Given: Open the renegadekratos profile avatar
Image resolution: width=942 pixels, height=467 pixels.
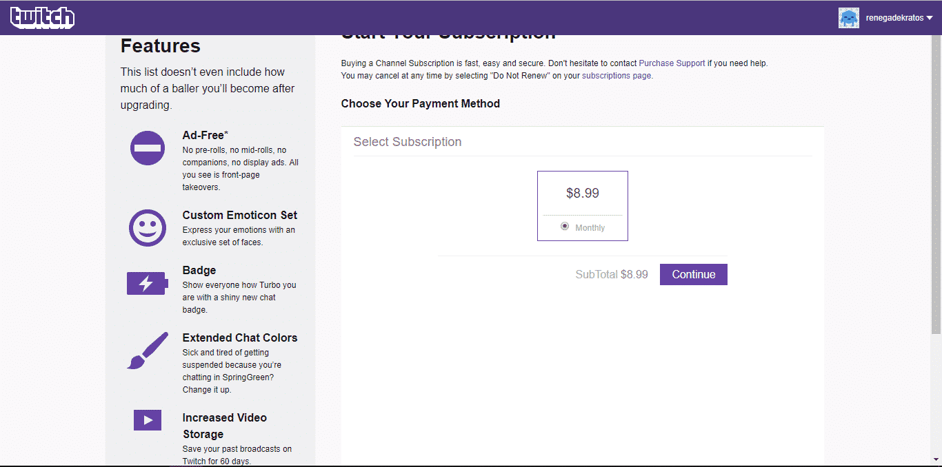Looking at the screenshot, I should [x=849, y=17].
